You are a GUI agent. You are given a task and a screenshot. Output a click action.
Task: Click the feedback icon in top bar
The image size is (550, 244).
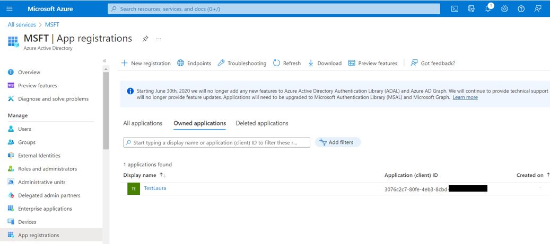tap(538, 9)
